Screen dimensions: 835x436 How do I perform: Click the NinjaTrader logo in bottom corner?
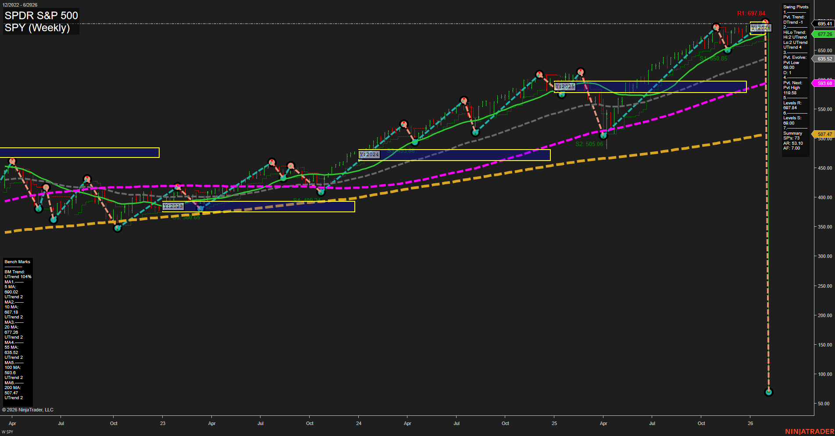pos(809,432)
